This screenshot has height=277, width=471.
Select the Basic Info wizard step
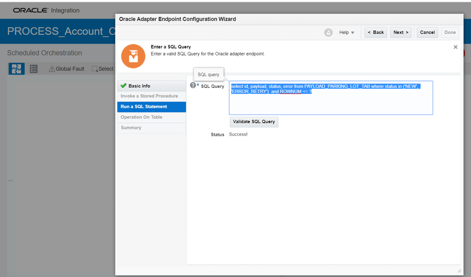click(152, 86)
